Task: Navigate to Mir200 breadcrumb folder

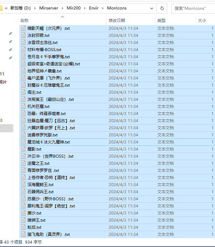Action: (x=73, y=8)
